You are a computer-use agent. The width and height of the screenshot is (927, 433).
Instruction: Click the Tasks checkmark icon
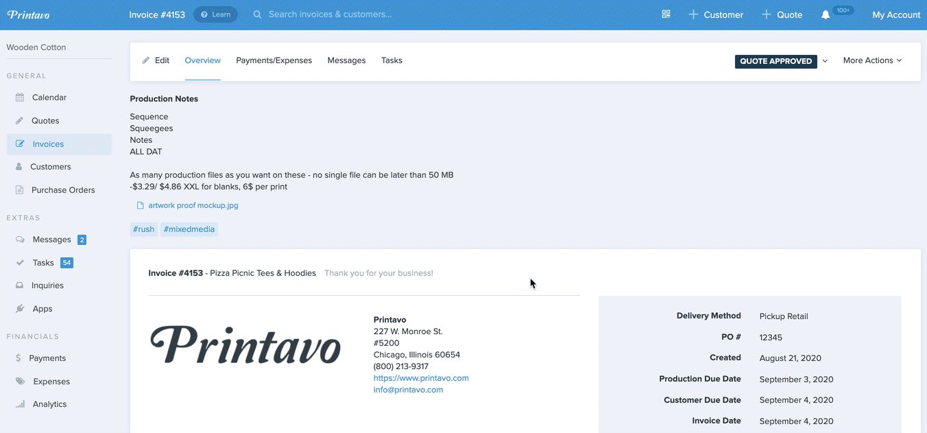point(20,263)
